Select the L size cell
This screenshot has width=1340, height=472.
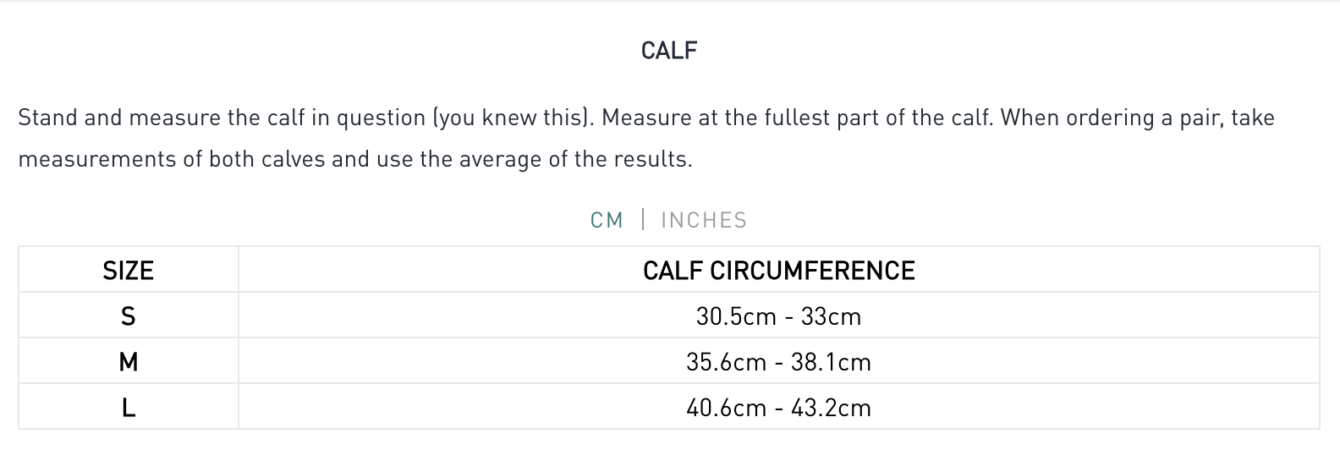click(128, 408)
